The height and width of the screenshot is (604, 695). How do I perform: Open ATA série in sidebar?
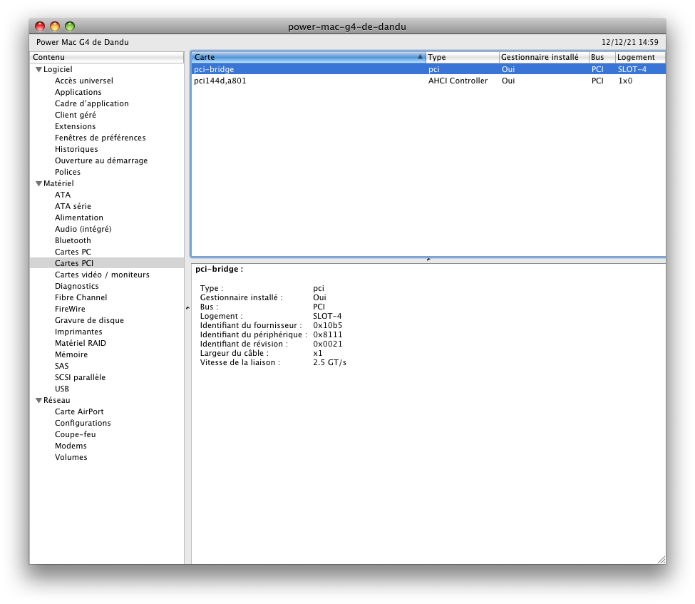[73, 206]
